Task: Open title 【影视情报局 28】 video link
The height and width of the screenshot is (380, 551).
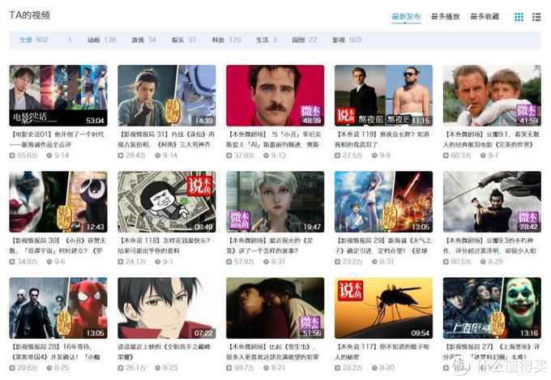Action: click(x=55, y=352)
